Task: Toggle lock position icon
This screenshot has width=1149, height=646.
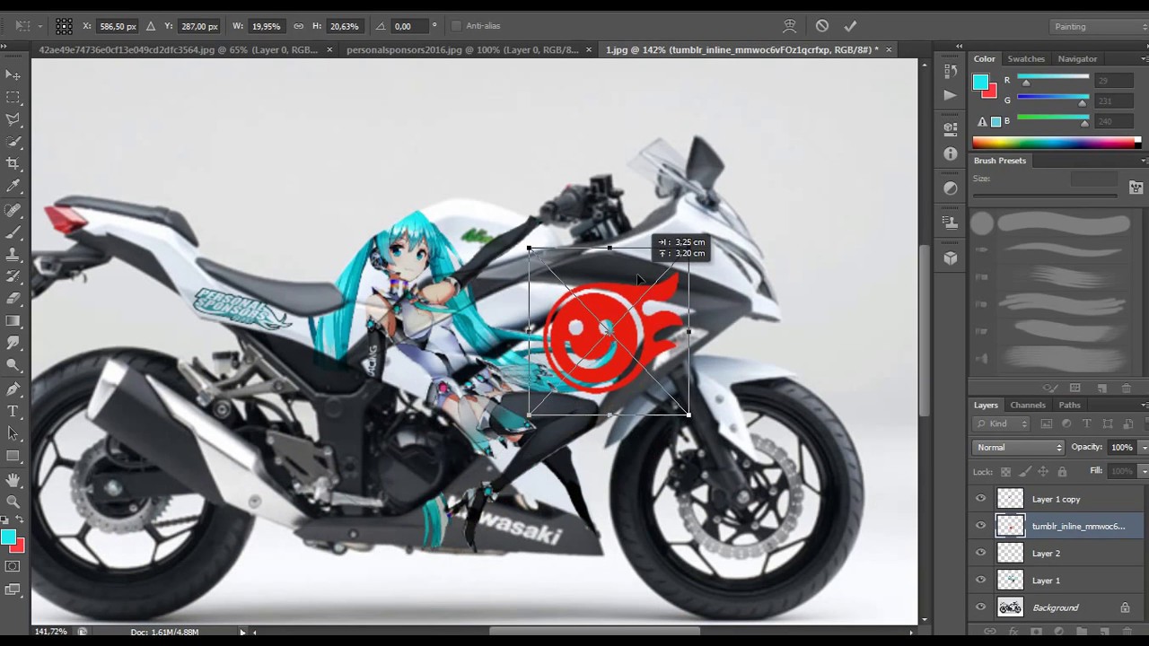Action: point(1043,471)
